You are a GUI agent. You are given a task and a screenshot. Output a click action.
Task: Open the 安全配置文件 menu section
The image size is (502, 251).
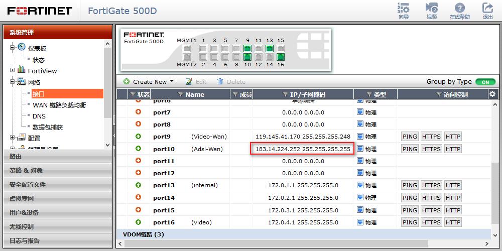(x=58, y=184)
